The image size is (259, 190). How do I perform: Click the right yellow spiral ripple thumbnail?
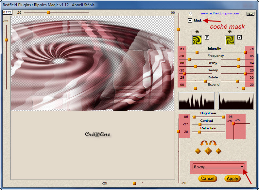point(230,40)
